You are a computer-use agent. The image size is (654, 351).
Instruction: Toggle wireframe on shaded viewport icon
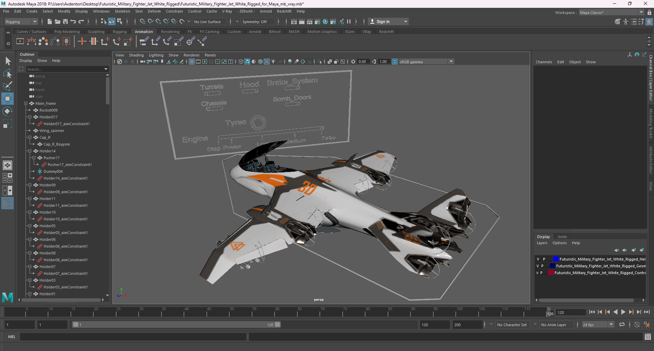coord(260,62)
